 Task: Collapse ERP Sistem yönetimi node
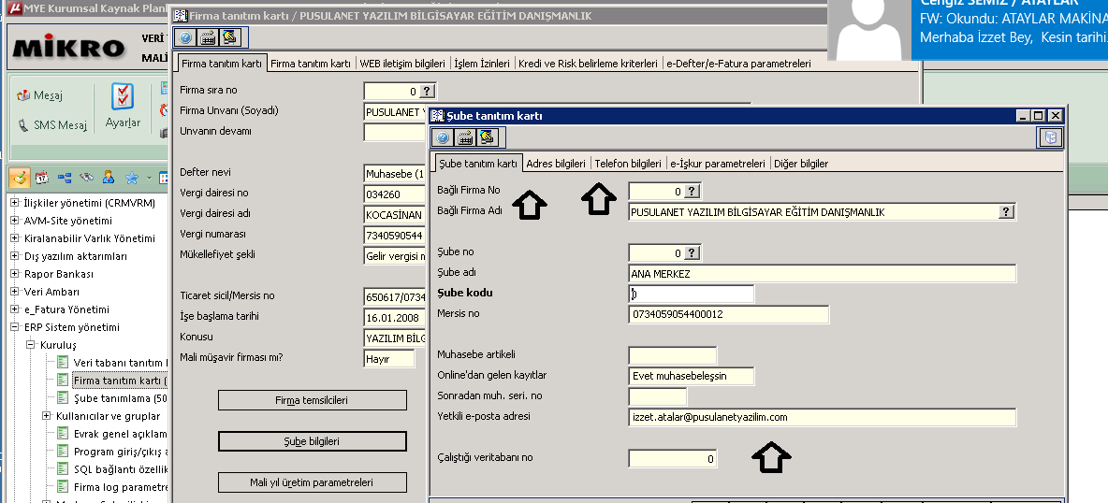pos(14,327)
